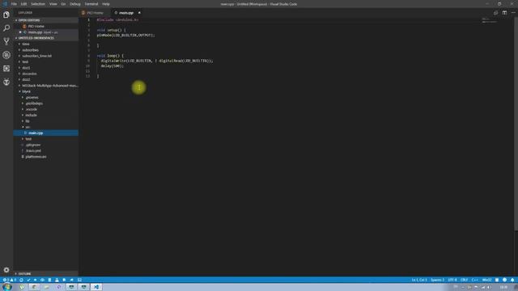Viewport: 518px width, 291px height.
Task: Click PlatformIO Test flask icon in status bar
Action: (x=57, y=280)
